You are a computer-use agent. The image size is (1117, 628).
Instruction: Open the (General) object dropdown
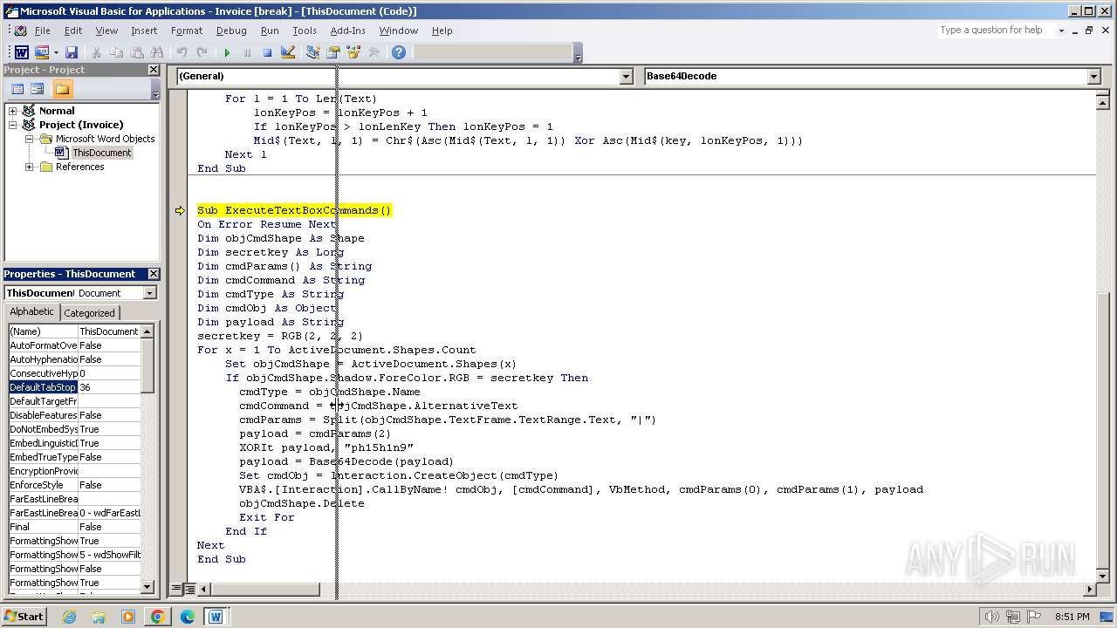[626, 77]
